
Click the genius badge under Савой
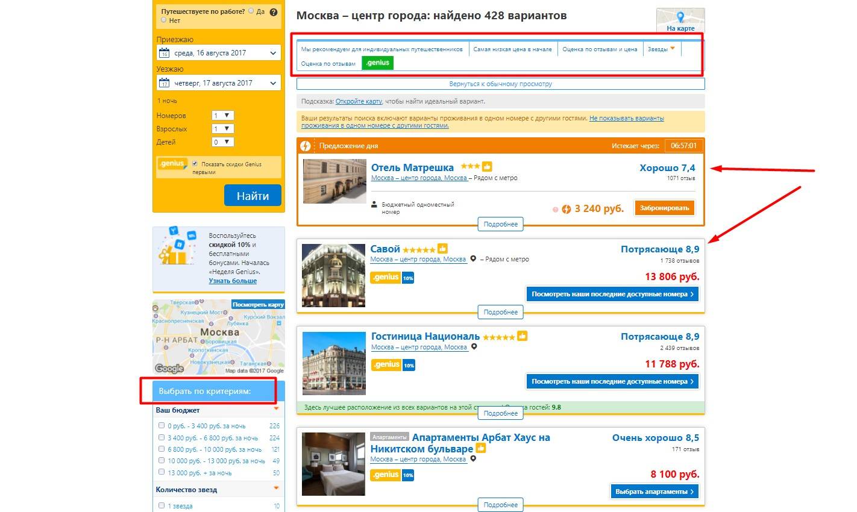click(386, 278)
